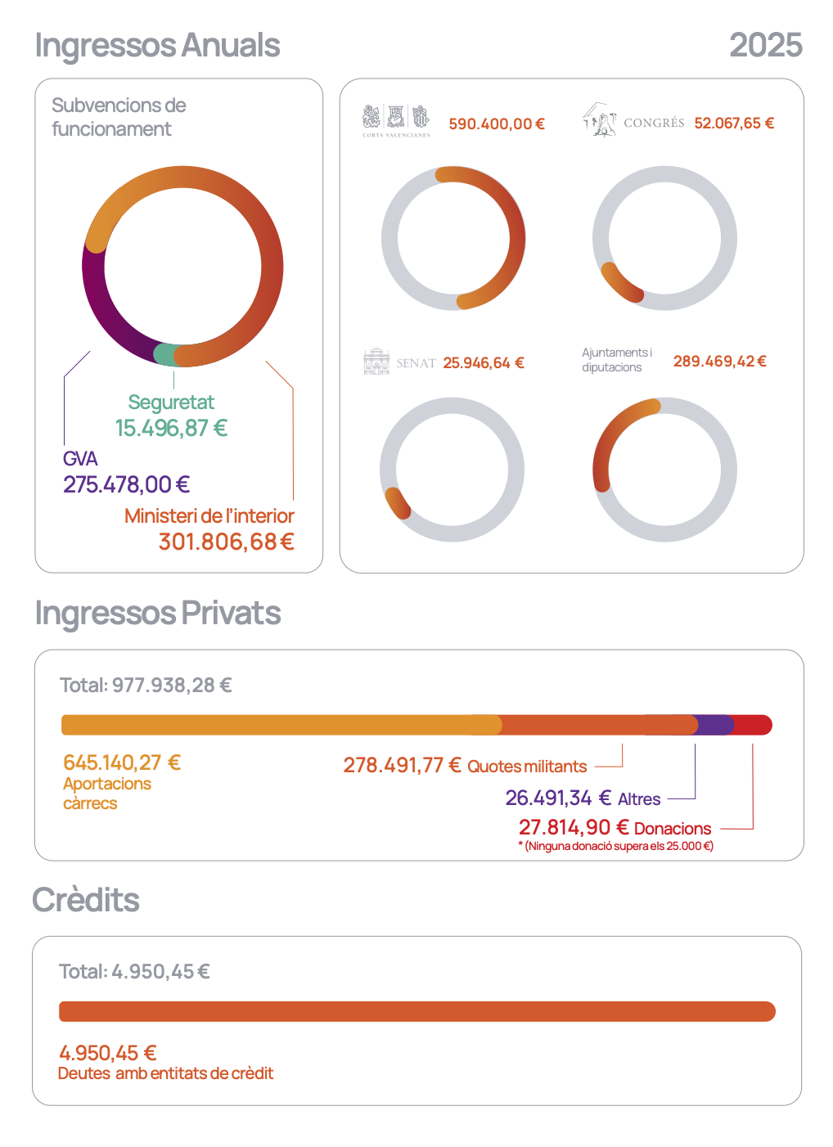Click the red Donacions bar segment

click(751, 725)
